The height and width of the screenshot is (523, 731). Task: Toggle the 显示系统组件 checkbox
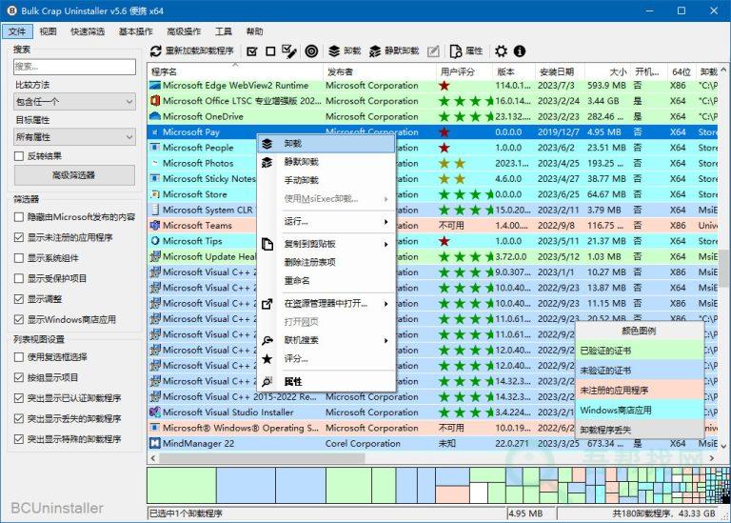pyautogui.click(x=19, y=258)
